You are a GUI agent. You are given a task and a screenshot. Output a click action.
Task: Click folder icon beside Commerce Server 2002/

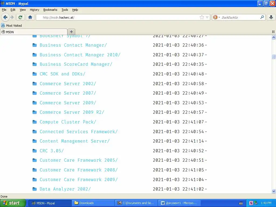coord(35,84)
